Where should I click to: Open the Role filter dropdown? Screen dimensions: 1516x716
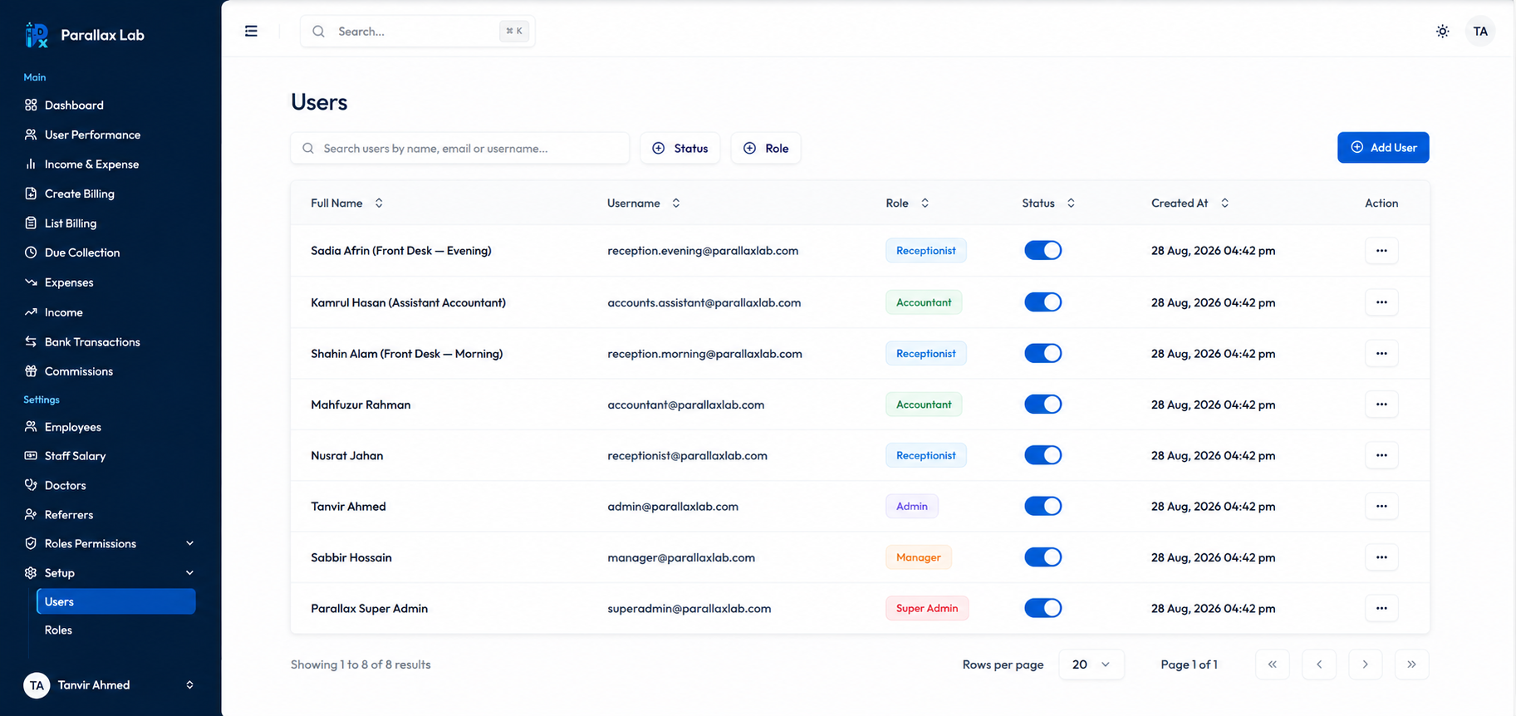(766, 148)
